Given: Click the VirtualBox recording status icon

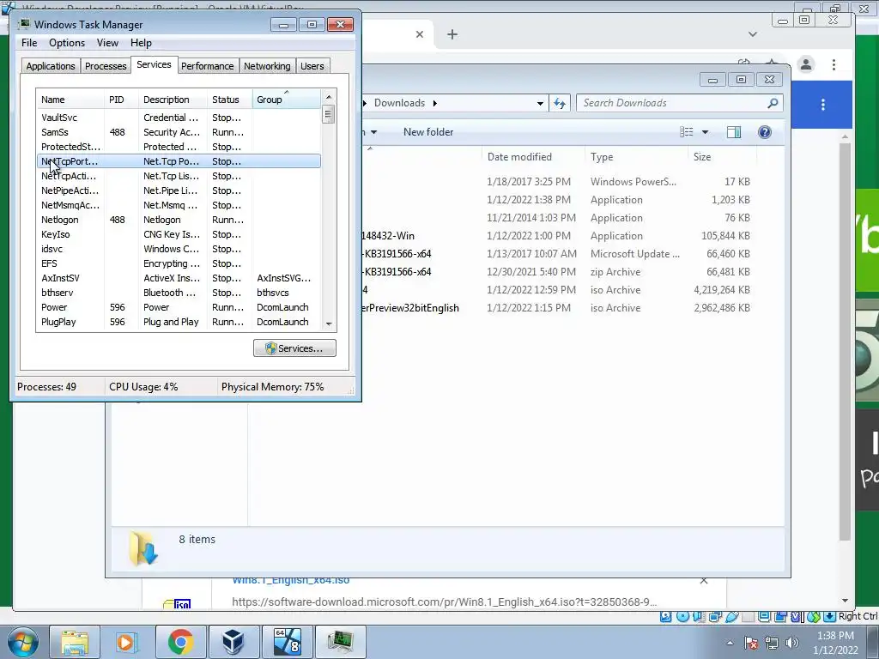Looking at the screenshot, I should pyautogui.click(x=780, y=616).
